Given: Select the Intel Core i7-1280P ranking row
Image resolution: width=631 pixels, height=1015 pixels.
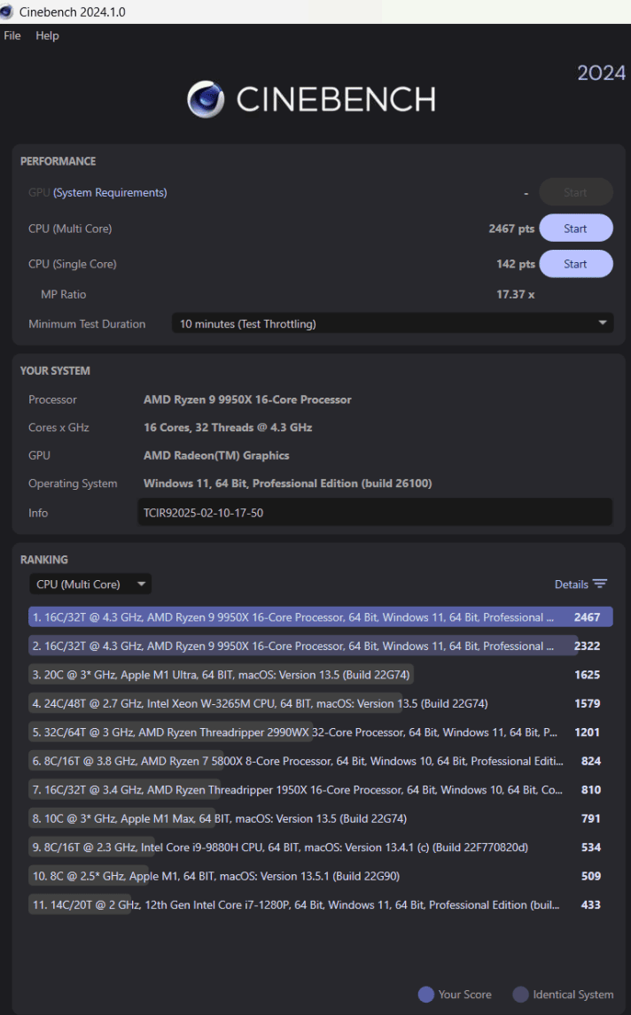Looking at the screenshot, I should coord(321,904).
